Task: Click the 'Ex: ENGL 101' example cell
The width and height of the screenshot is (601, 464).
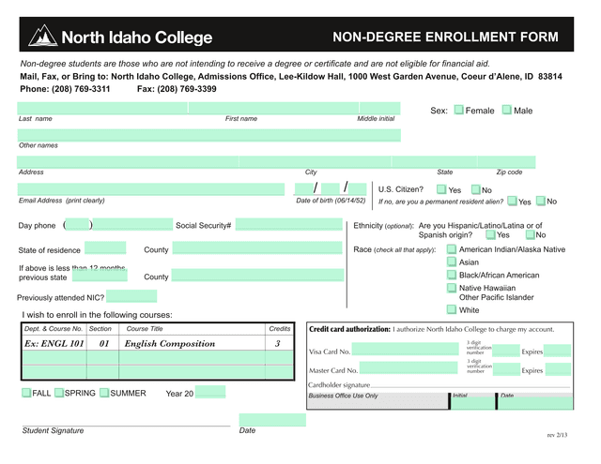Action: [54, 343]
